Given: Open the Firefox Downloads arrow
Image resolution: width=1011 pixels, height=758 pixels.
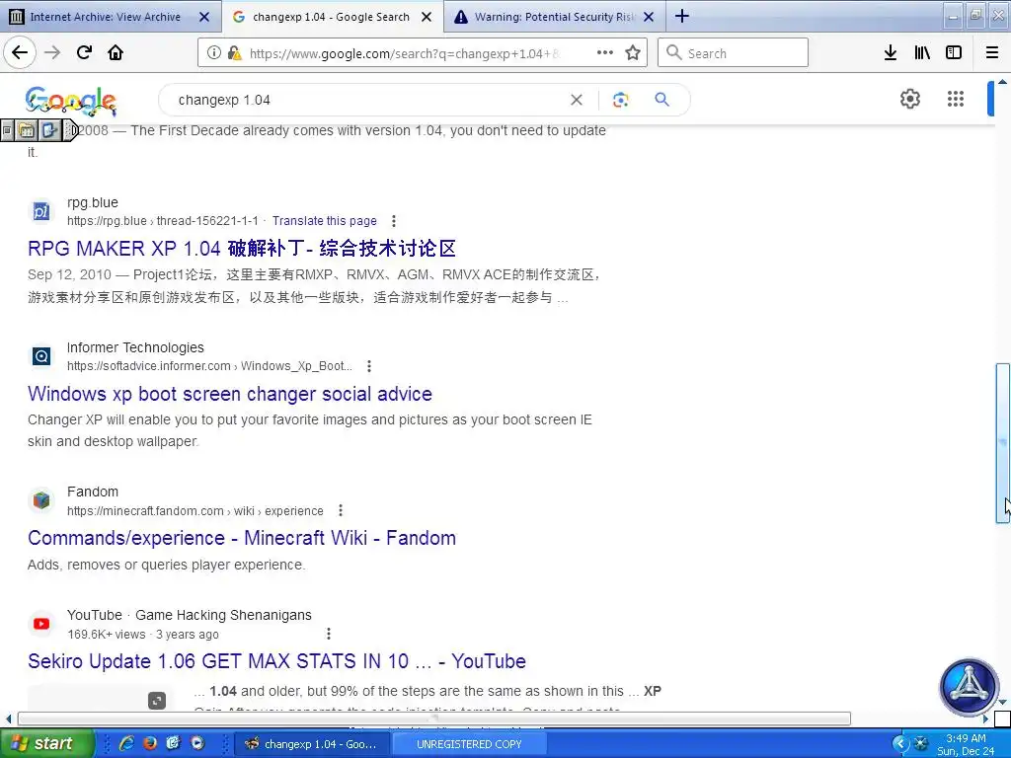Looking at the screenshot, I should 891,53.
